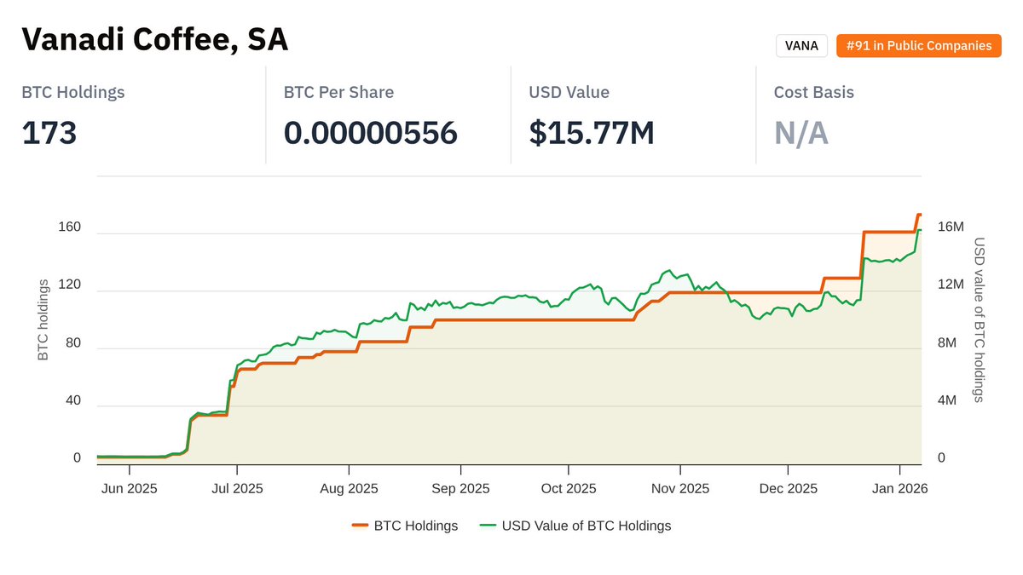1023x575 pixels.
Task: Open the #91 in Public Companies ranking
Action: click(x=918, y=45)
